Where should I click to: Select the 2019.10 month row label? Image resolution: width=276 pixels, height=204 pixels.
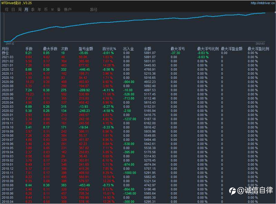coord(8,127)
